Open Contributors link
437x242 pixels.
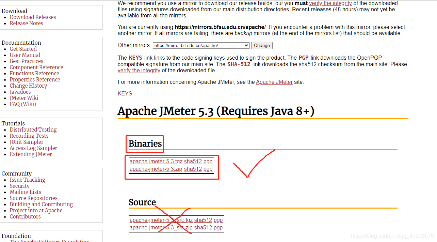[25, 216]
